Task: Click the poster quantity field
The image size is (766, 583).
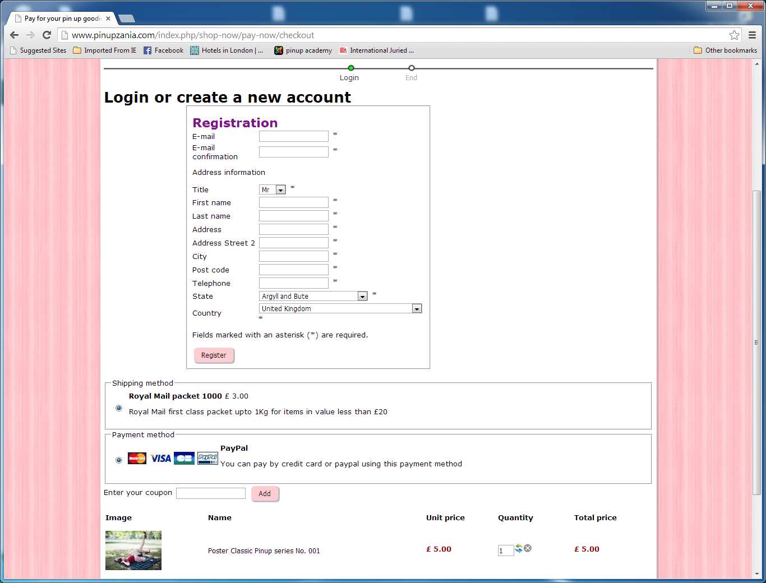Action: click(x=505, y=550)
